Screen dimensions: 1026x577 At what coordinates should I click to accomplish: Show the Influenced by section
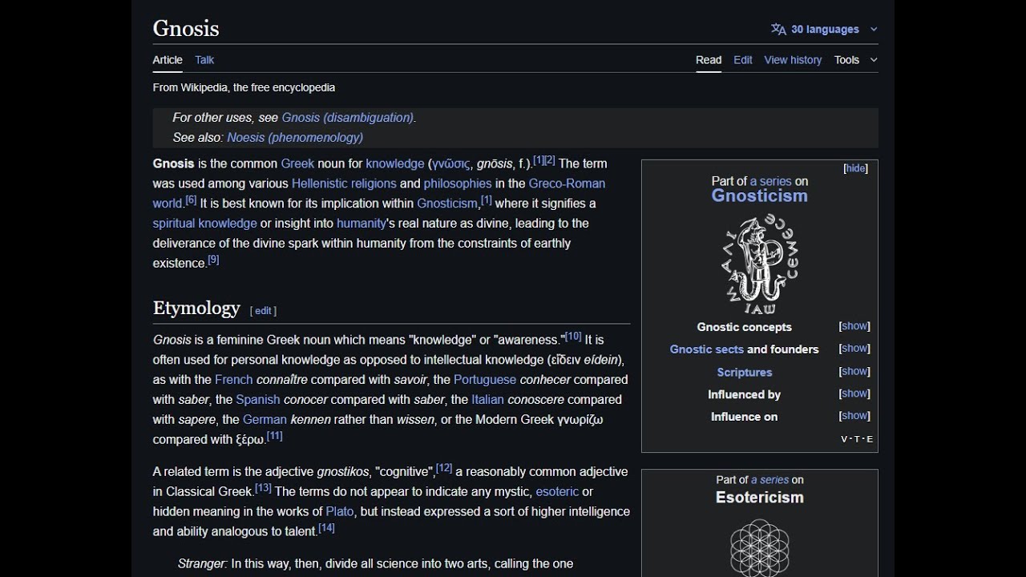pyautogui.click(x=854, y=393)
